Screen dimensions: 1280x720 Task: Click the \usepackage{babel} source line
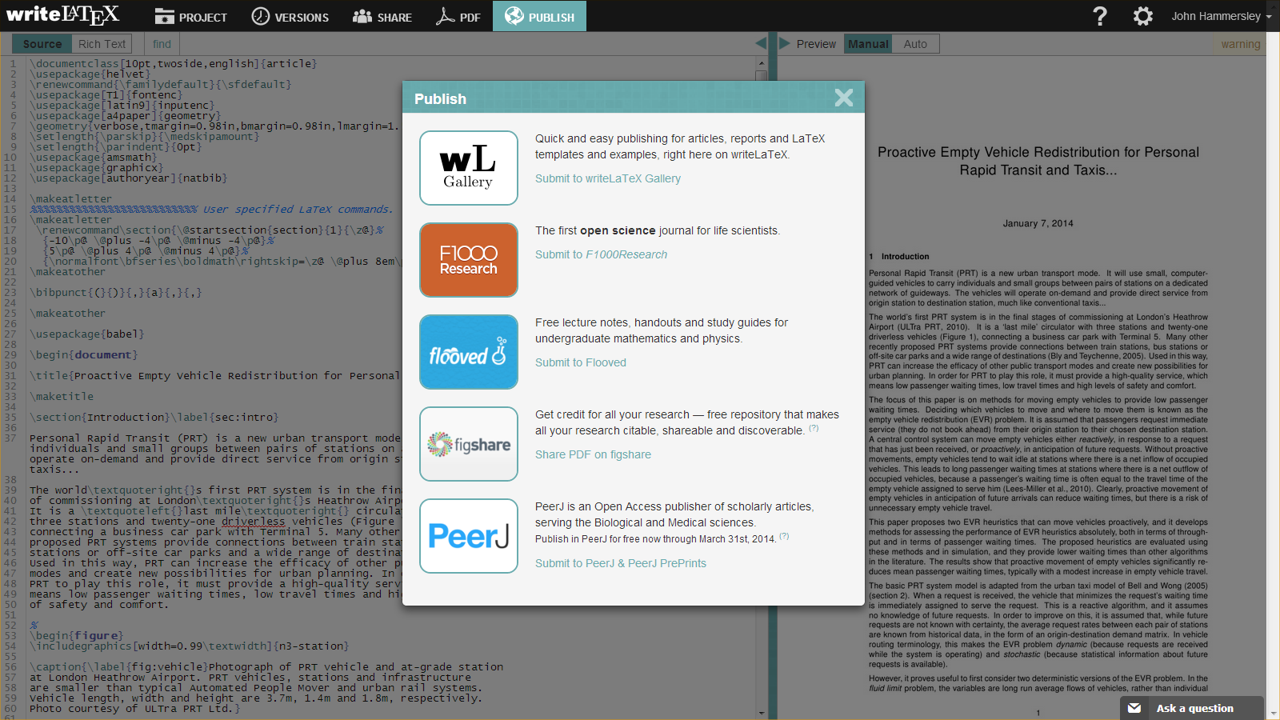coord(86,334)
